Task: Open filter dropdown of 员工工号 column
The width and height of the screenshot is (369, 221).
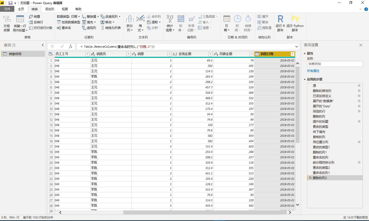Action: (x=87, y=54)
